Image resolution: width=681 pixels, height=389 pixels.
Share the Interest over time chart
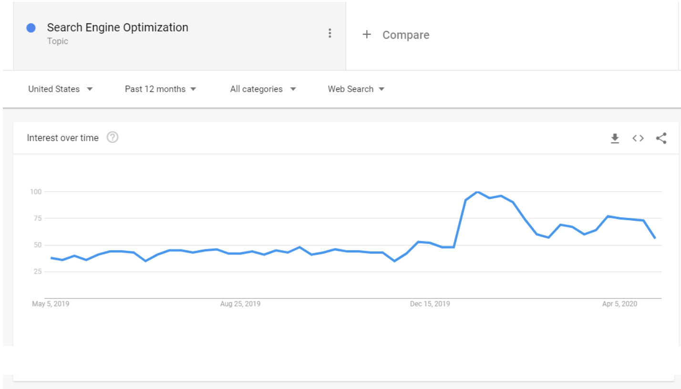661,138
